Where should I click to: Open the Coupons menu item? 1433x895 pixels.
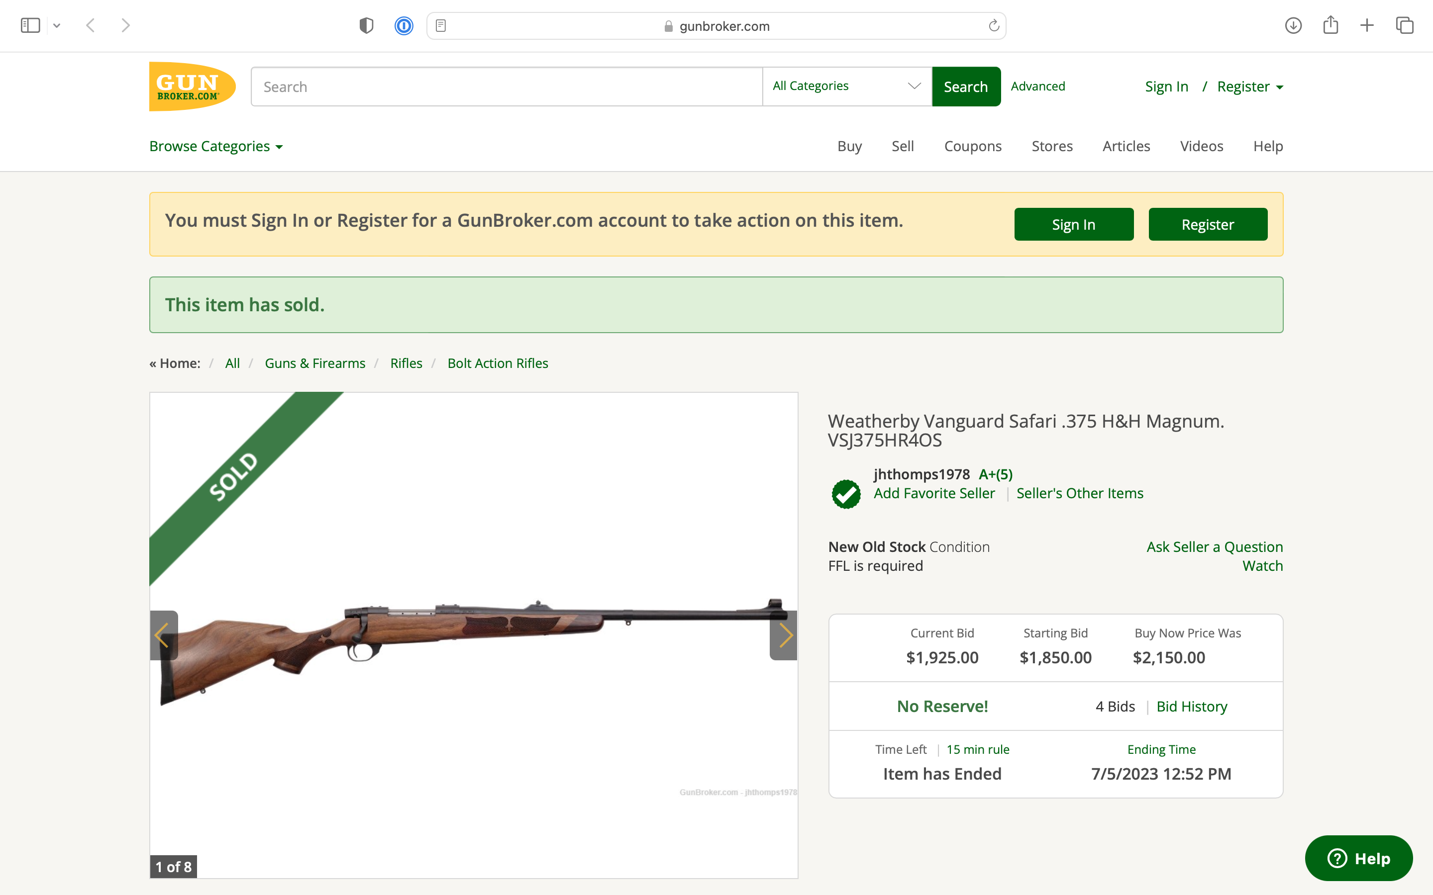coord(972,146)
